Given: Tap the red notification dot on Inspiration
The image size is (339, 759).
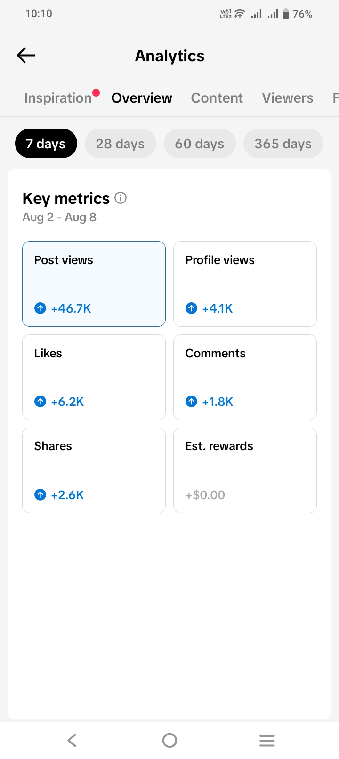Looking at the screenshot, I should coord(96,93).
